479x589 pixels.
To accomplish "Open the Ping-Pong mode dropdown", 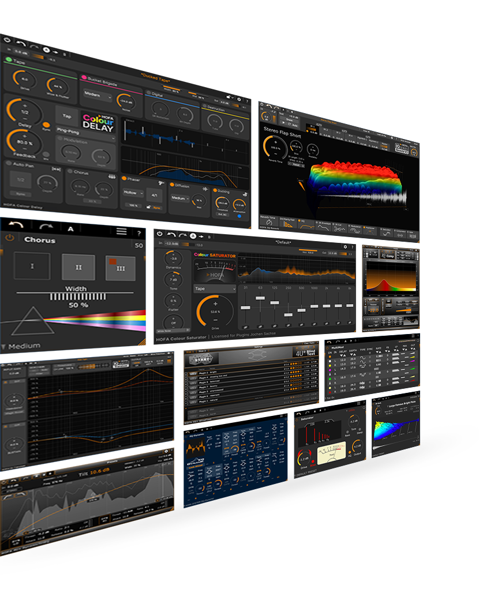I will click(x=85, y=132).
